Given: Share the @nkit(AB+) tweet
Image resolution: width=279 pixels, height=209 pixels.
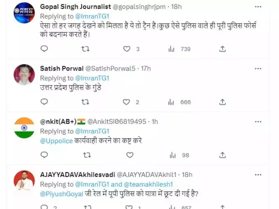Looking at the screenshot, I should [222, 155].
